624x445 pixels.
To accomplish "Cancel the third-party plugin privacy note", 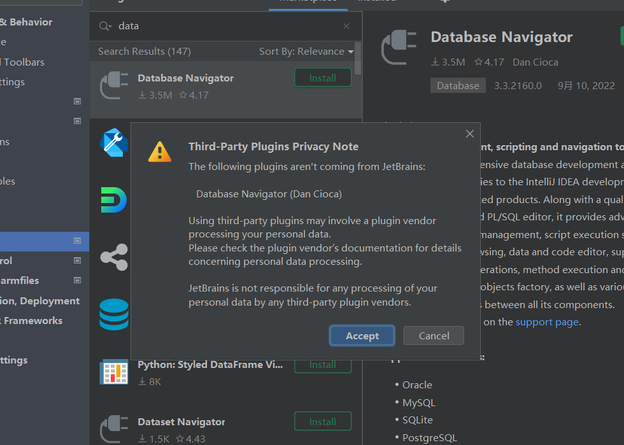I will [x=434, y=336].
